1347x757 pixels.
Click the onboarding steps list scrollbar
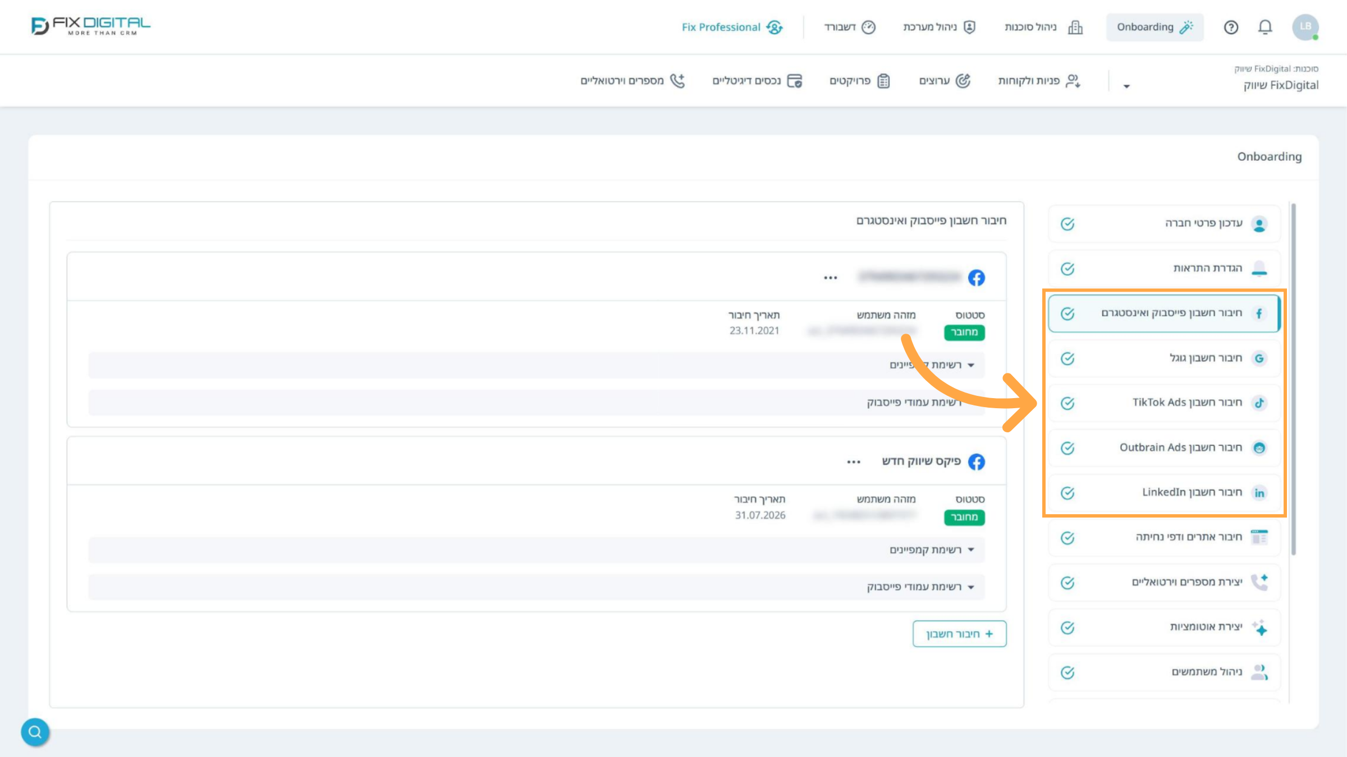(x=1293, y=379)
